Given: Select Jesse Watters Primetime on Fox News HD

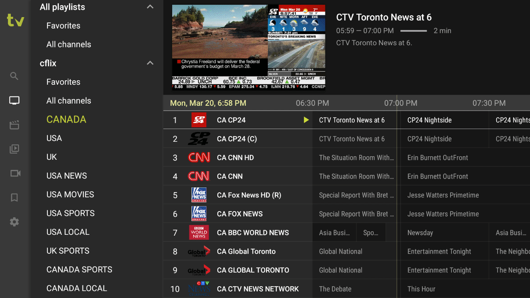Looking at the screenshot, I should [443, 195].
